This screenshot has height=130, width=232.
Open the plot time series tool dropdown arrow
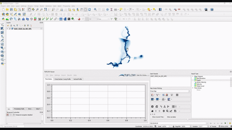pos(155,95)
